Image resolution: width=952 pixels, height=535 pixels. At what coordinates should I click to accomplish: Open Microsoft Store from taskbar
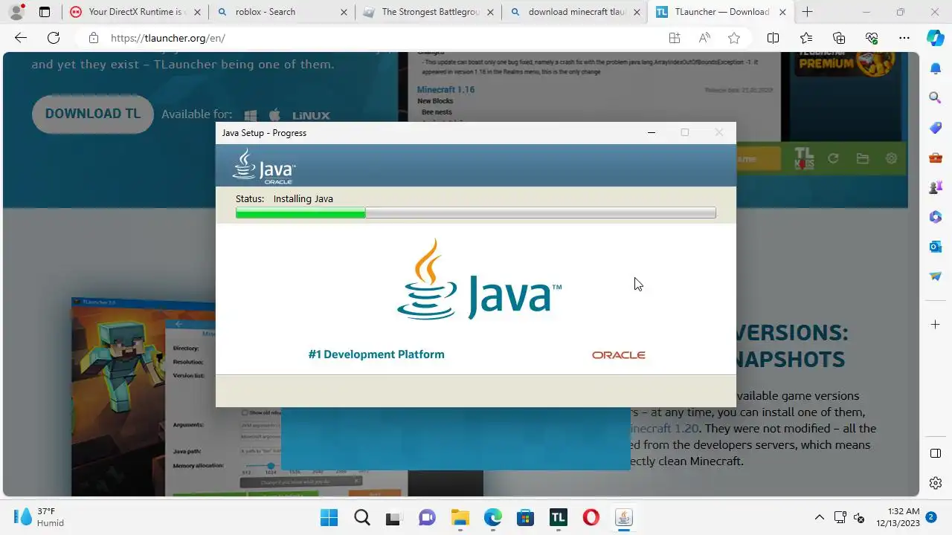(x=526, y=517)
